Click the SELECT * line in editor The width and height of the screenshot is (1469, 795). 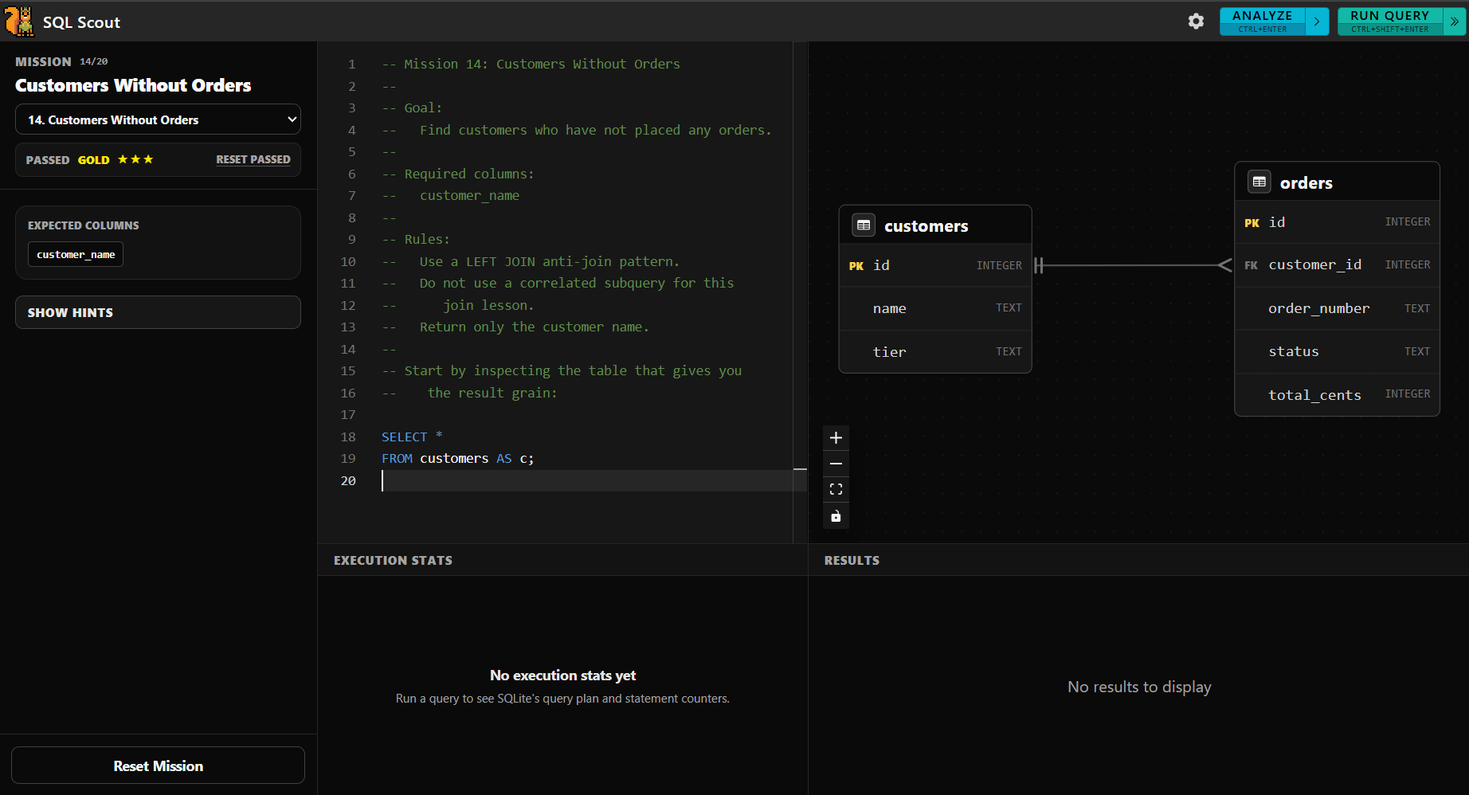click(412, 437)
